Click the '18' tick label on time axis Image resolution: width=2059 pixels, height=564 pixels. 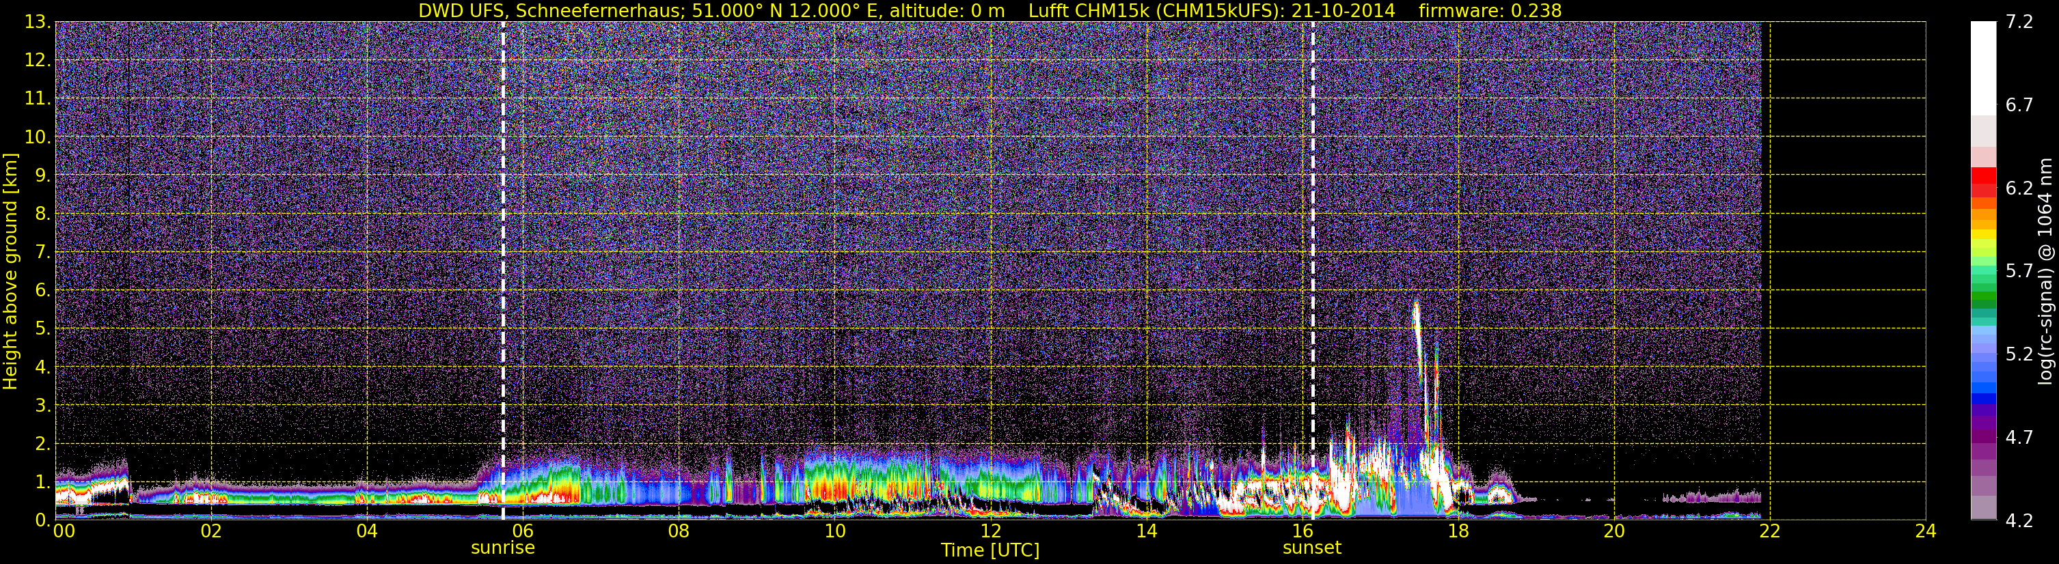(x=1458, y=531)
